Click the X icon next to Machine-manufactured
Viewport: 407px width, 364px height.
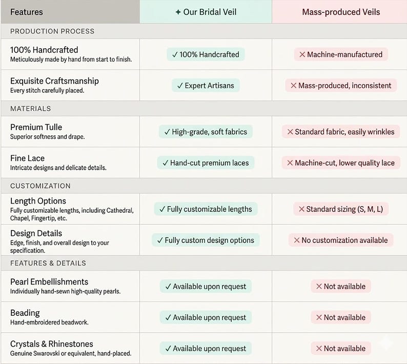point(302,54)
